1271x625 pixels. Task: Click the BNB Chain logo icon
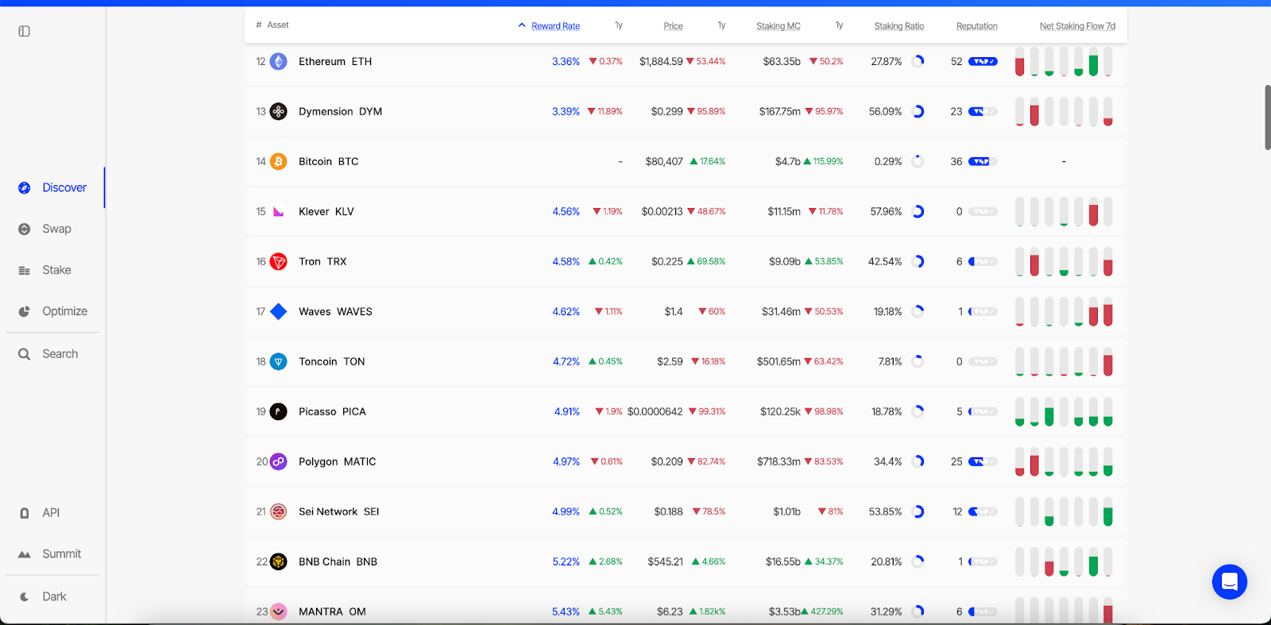(x=279, y=561)
